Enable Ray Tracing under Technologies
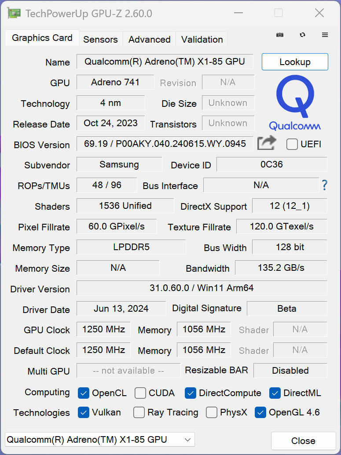This screenshot has width=341, height=455. tap(139, 413)
